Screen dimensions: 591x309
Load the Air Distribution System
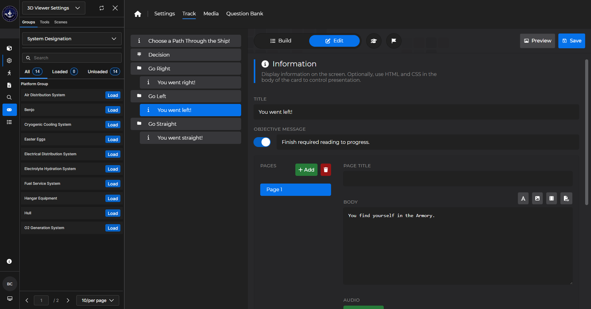click(113, 95)
